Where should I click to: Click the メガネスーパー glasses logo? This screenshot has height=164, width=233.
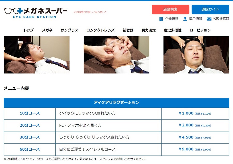[35, 13]
